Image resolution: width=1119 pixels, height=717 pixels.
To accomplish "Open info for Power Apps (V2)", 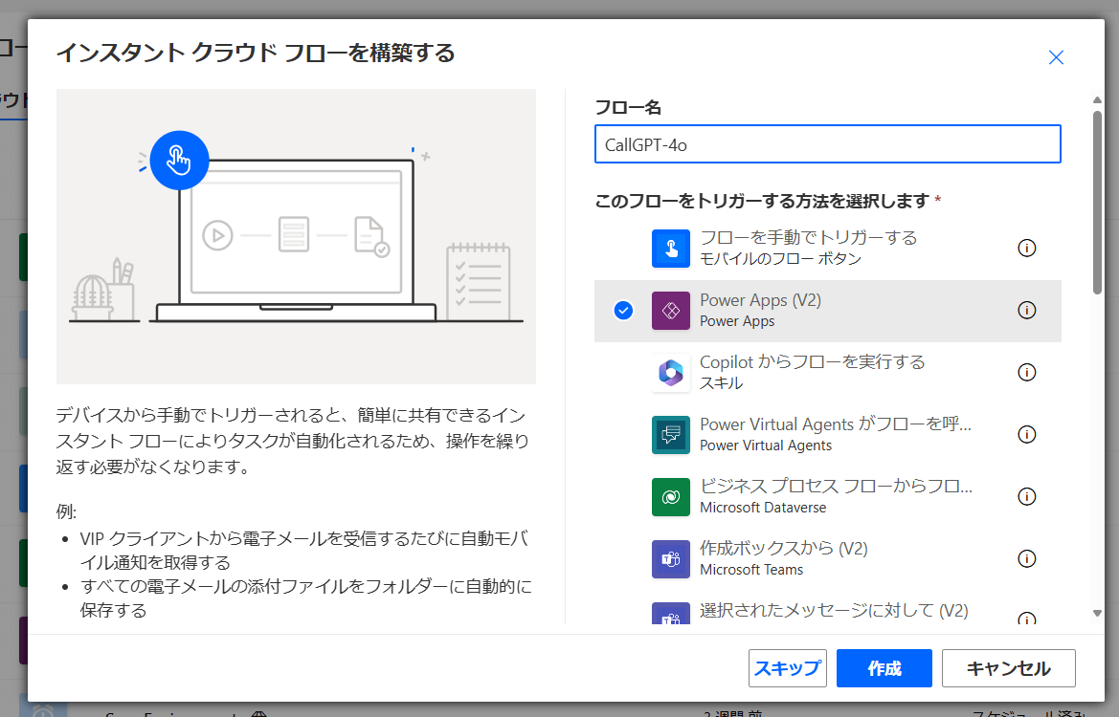I will [1026, 310].
